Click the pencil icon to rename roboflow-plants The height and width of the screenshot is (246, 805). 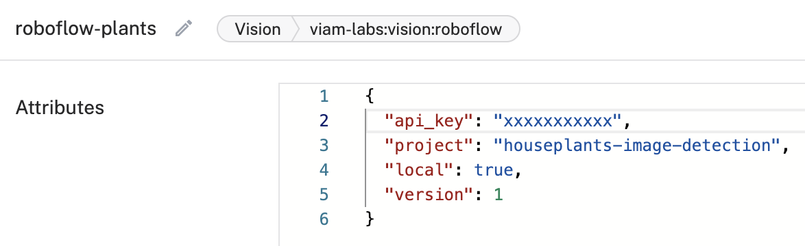point(183,29)
